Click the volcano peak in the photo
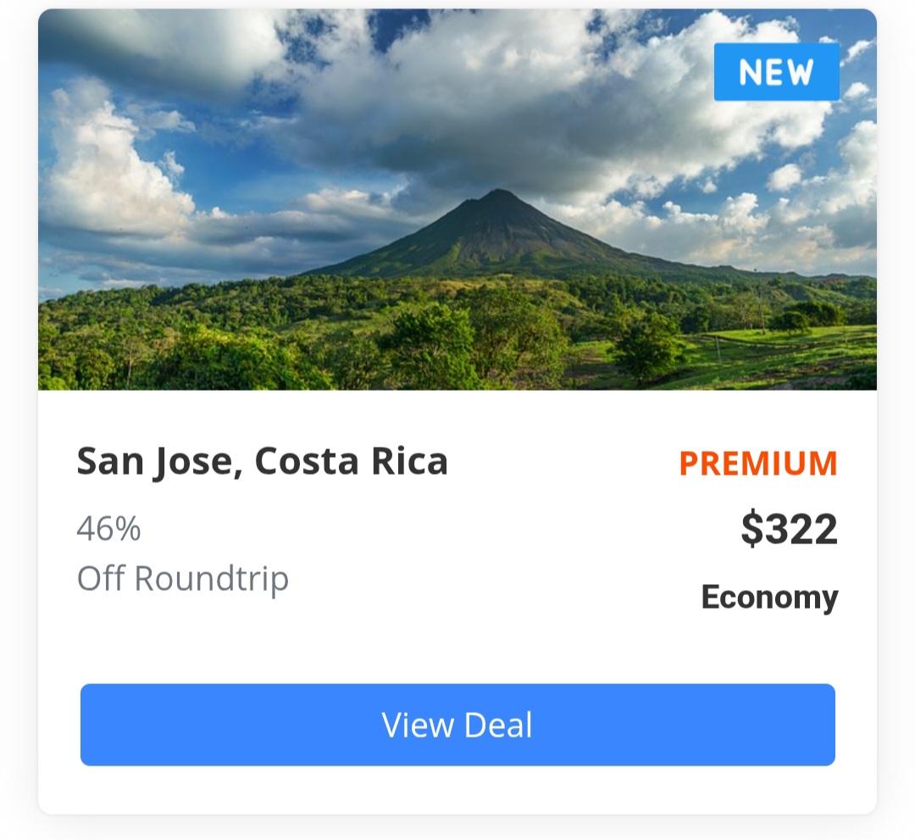The width and height of the screenshot is (915, 840). pos(498,194)
